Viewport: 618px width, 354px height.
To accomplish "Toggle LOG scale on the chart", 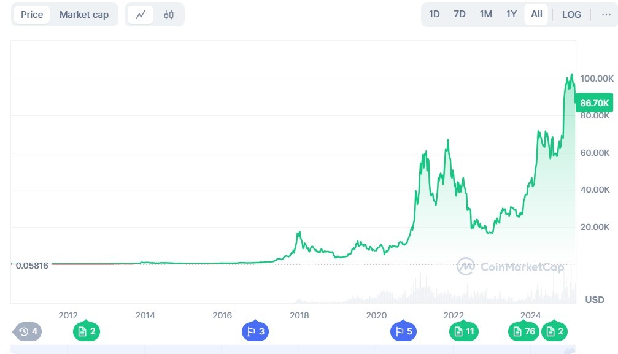I will pos(571,15).
